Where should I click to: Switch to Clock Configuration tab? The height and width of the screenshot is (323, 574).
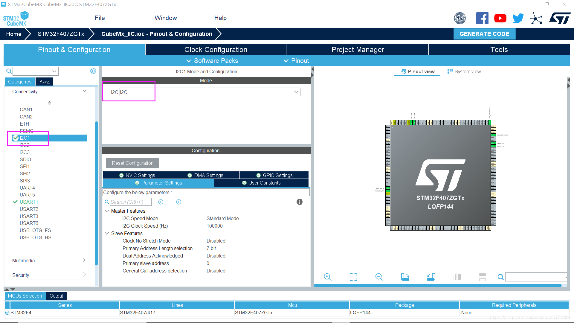(216, 50)
